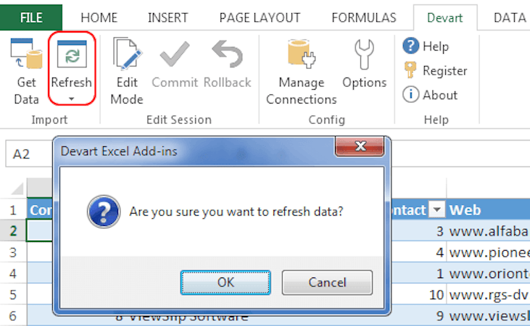Switch to the HOME ribbon tab
530x326 pixels.
click(x=99, y=17)
